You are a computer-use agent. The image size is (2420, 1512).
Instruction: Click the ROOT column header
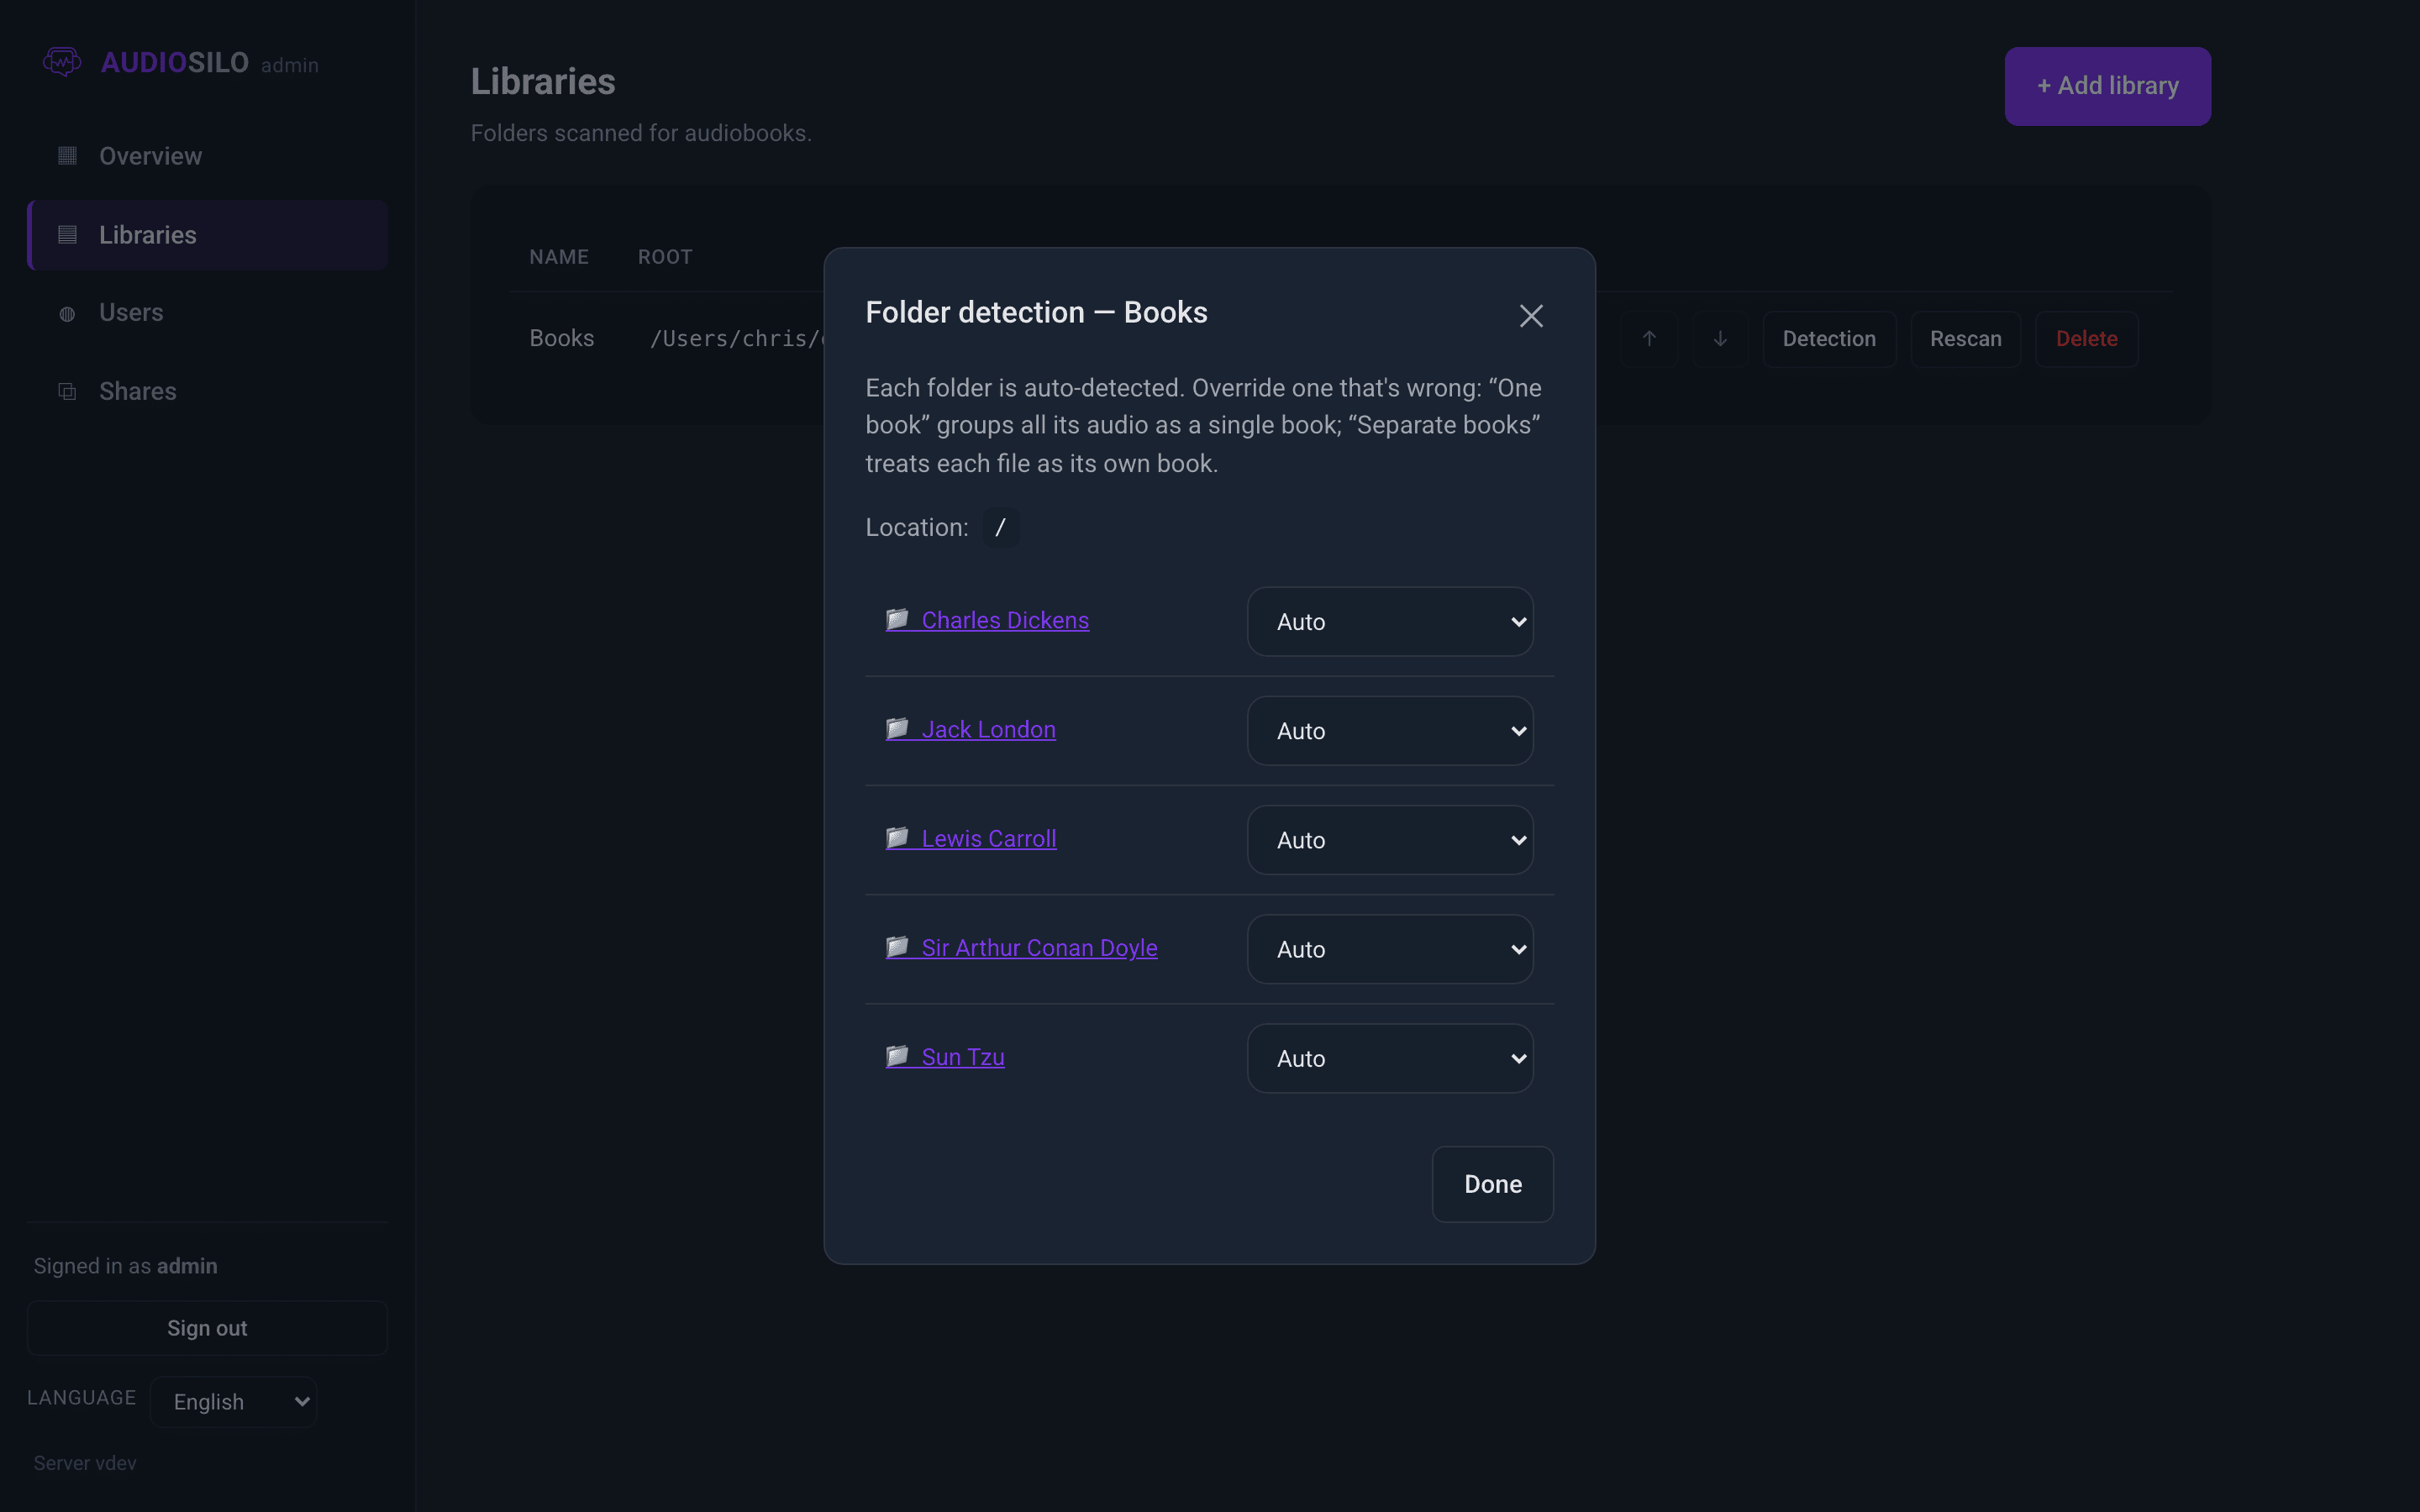click(x=665, y=257)
